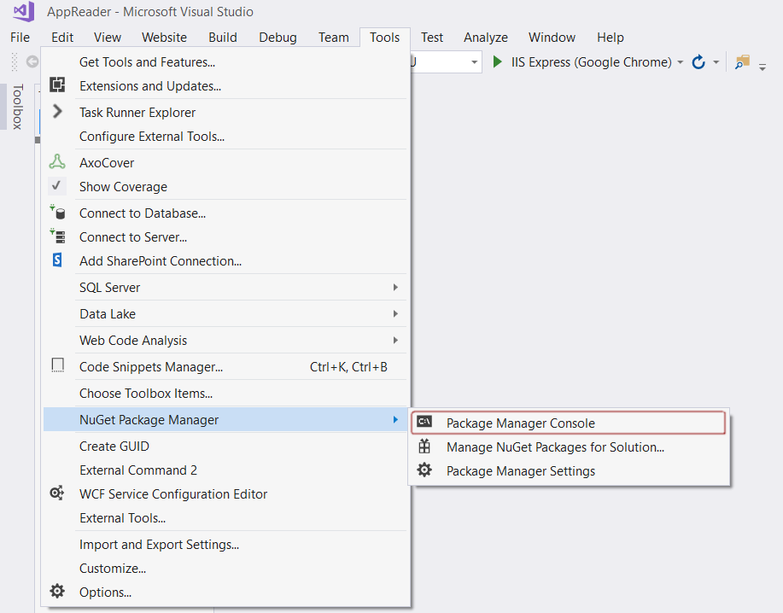
Task: Open the IIS Express browser dropdown
Action: (x=681, y=61)
